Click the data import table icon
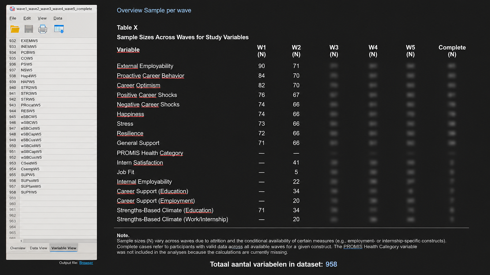490x275 pixels. pyautogui.click(x=59, y=29)
